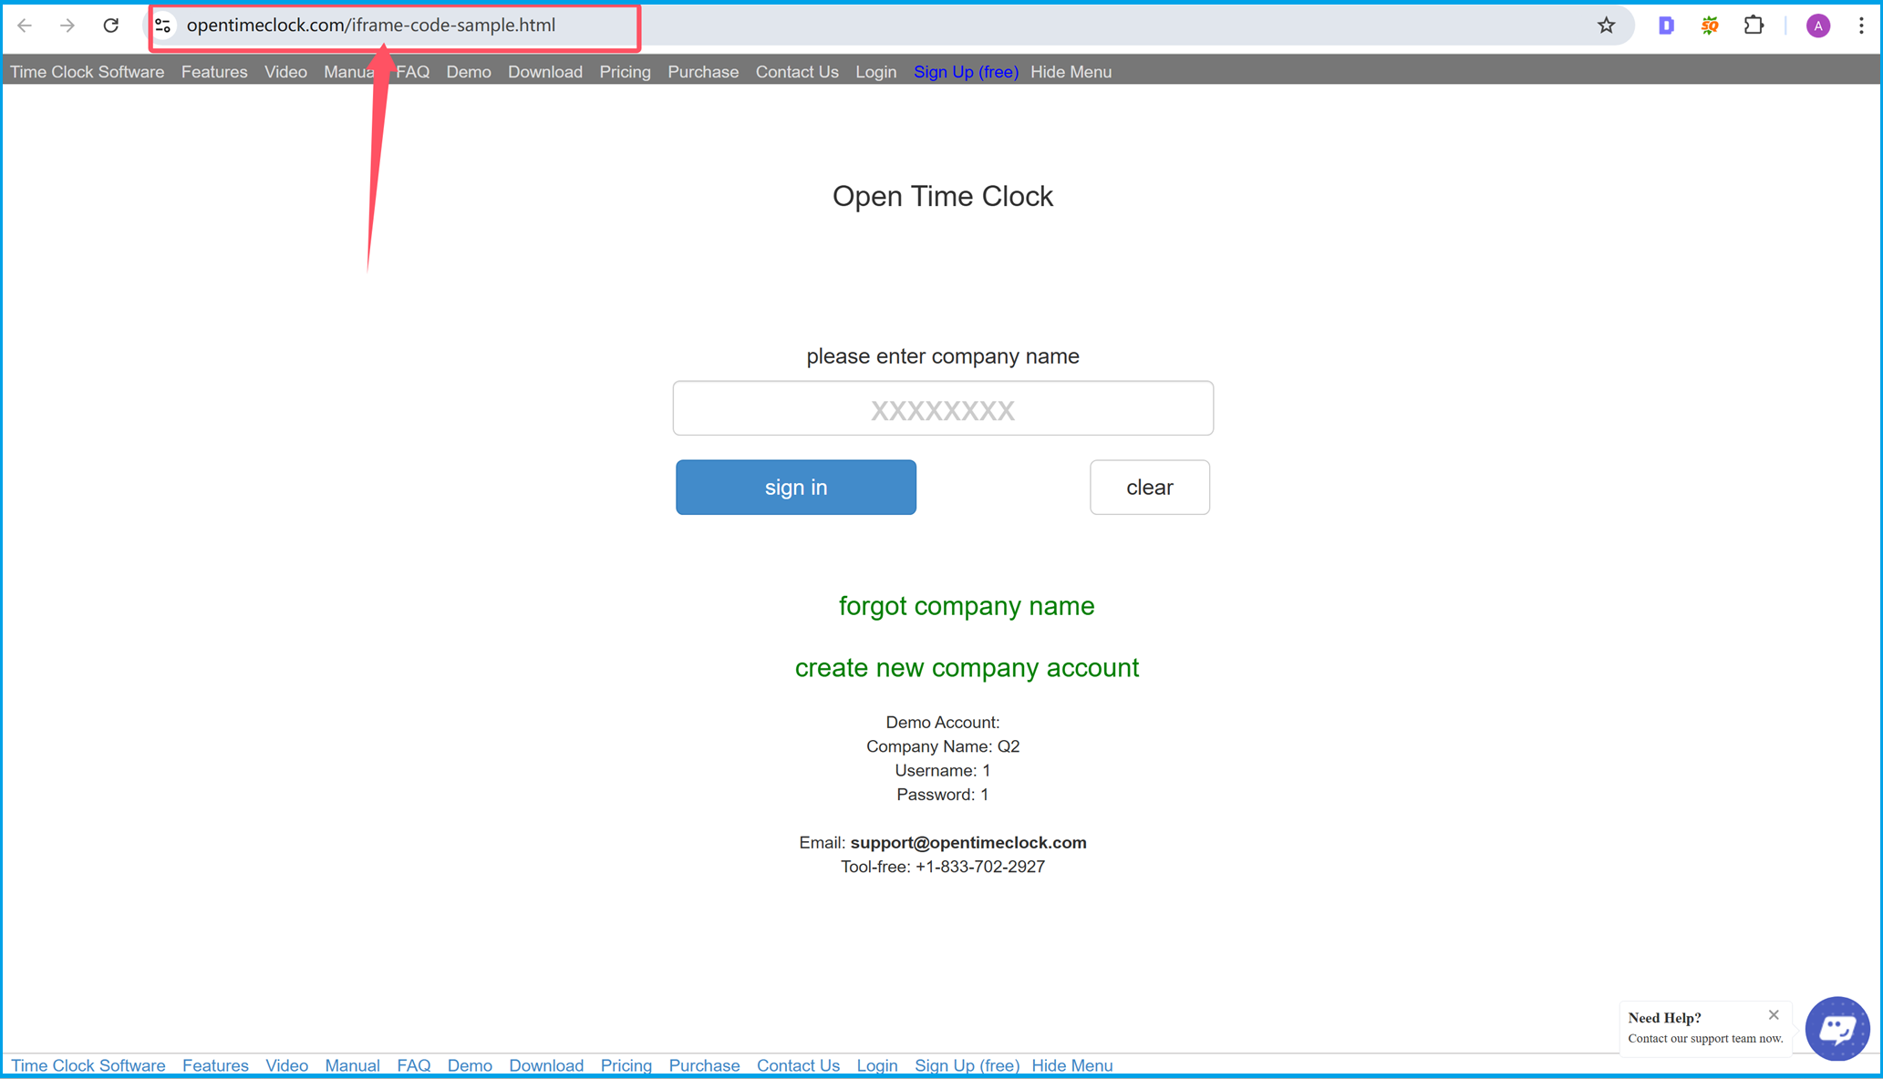The height and width of the screenshot is (1079, 1883).
Task: Close the Need Help popup
Action: point(1774,1014)
